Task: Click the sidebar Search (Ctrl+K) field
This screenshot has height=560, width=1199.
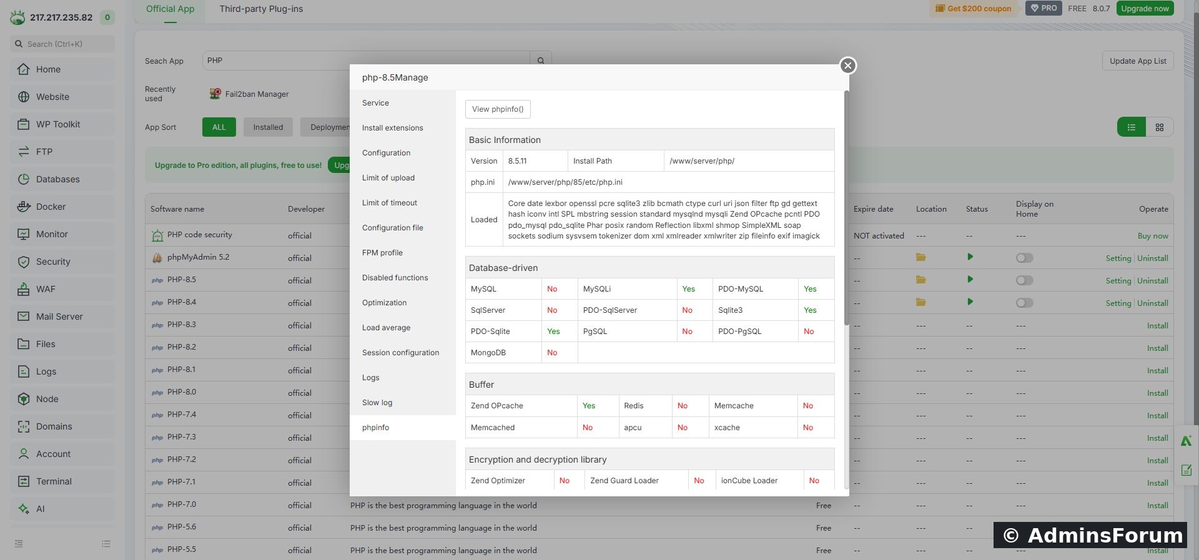Action: [x=62, y=44]
